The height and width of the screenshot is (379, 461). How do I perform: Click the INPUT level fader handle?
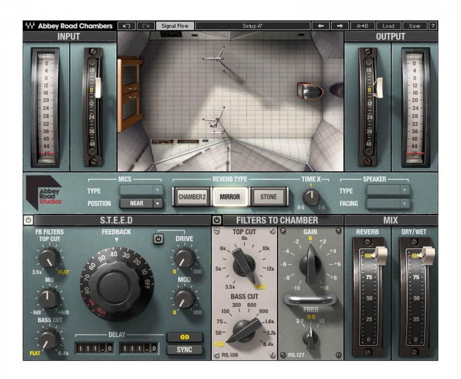click(x=98, y=88)
